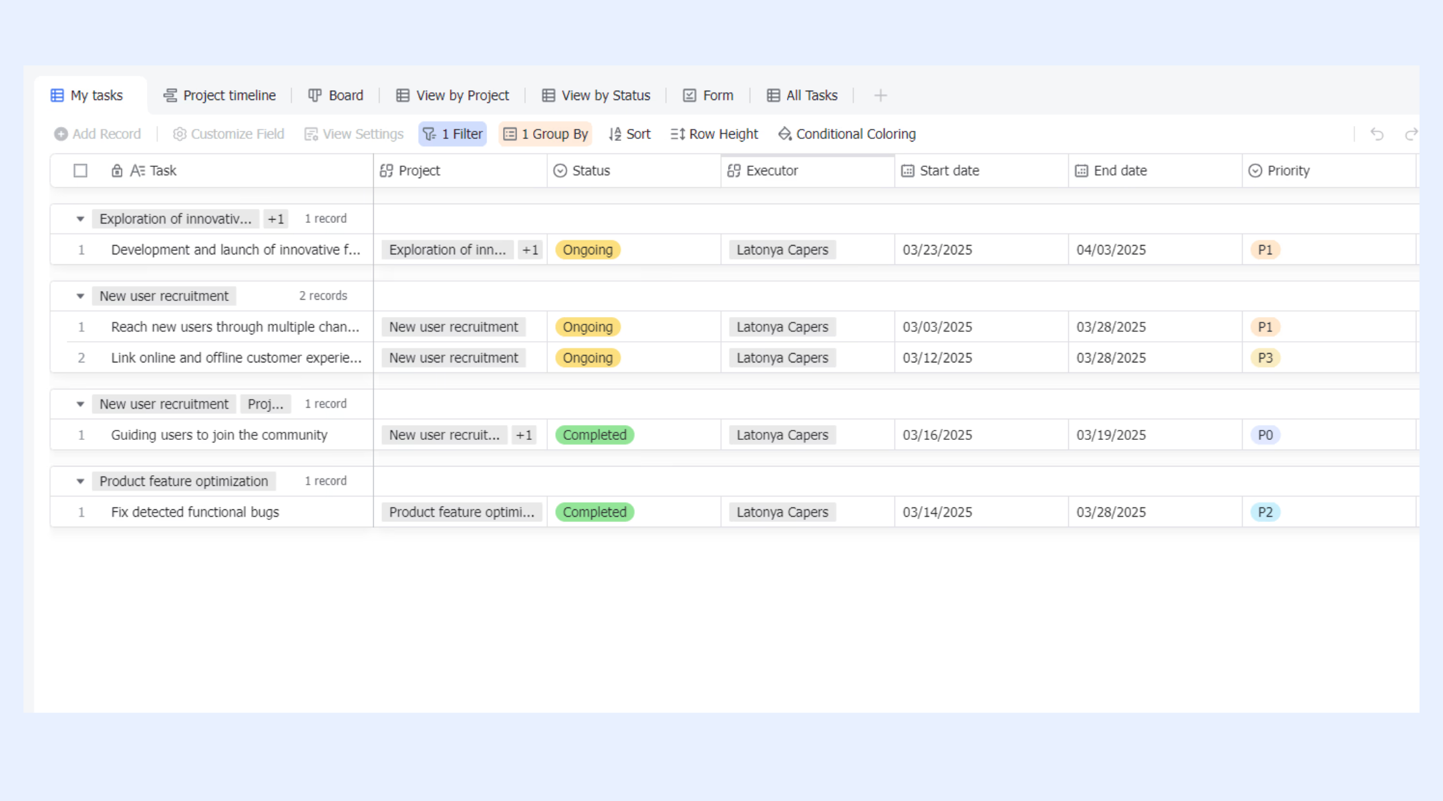Click the Priority column header

(1329, 171)
